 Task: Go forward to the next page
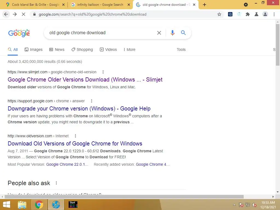pos(15,14)
